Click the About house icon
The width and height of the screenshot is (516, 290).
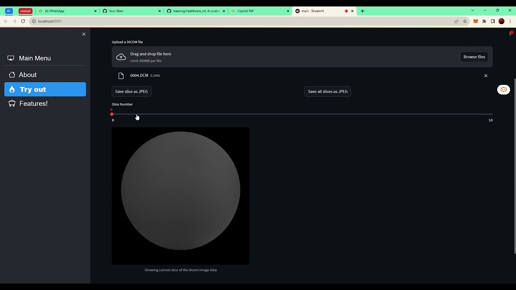point(12,75)
